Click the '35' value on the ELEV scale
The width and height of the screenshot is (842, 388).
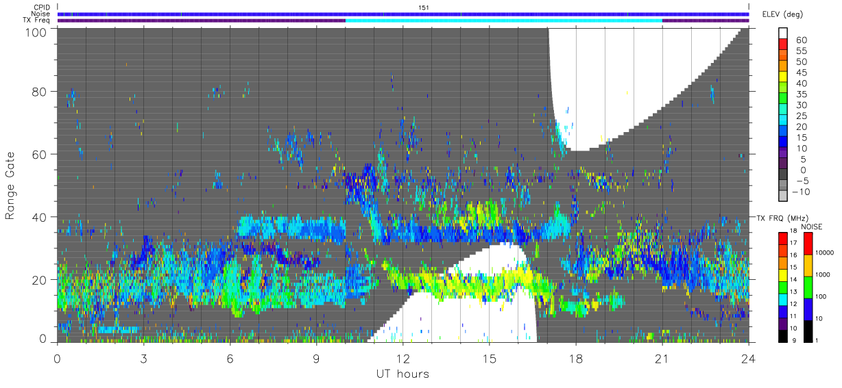[x=802, y=94]
